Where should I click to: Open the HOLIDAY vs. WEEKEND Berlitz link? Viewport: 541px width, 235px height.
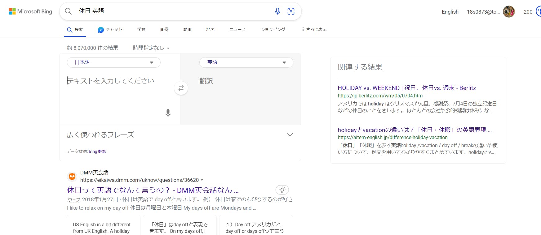click(406, 88)
